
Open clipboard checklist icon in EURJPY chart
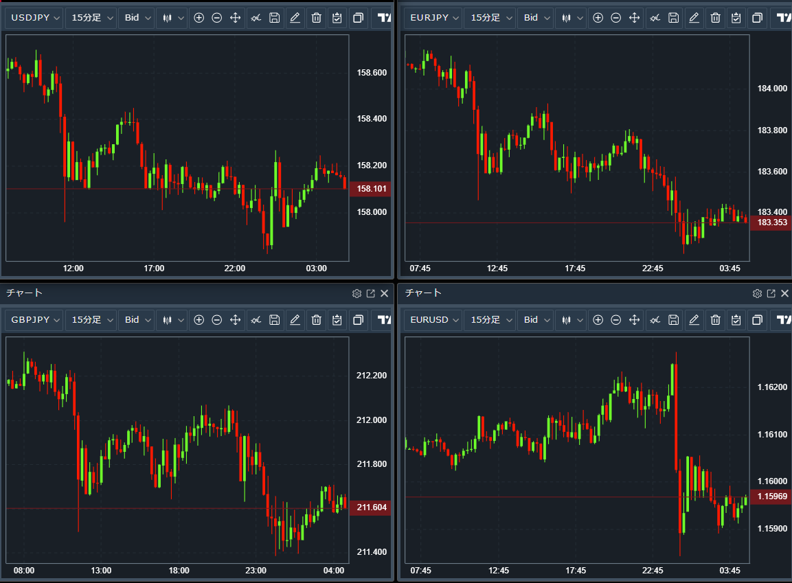point(736,18)
